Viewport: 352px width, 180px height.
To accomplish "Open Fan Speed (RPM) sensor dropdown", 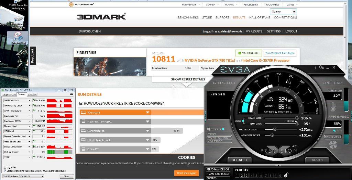I will 29,121.
